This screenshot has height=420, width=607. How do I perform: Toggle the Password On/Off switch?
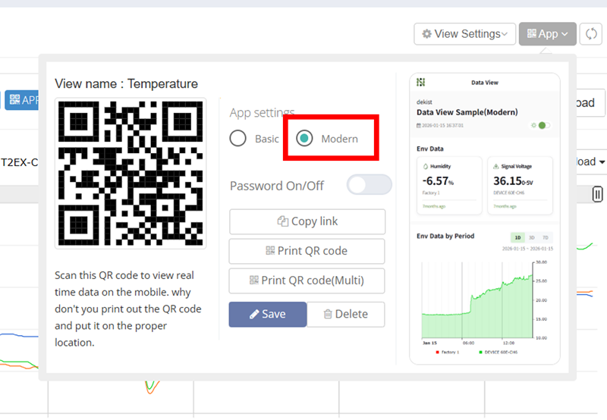pyautogui.click(x=369, y=185)
